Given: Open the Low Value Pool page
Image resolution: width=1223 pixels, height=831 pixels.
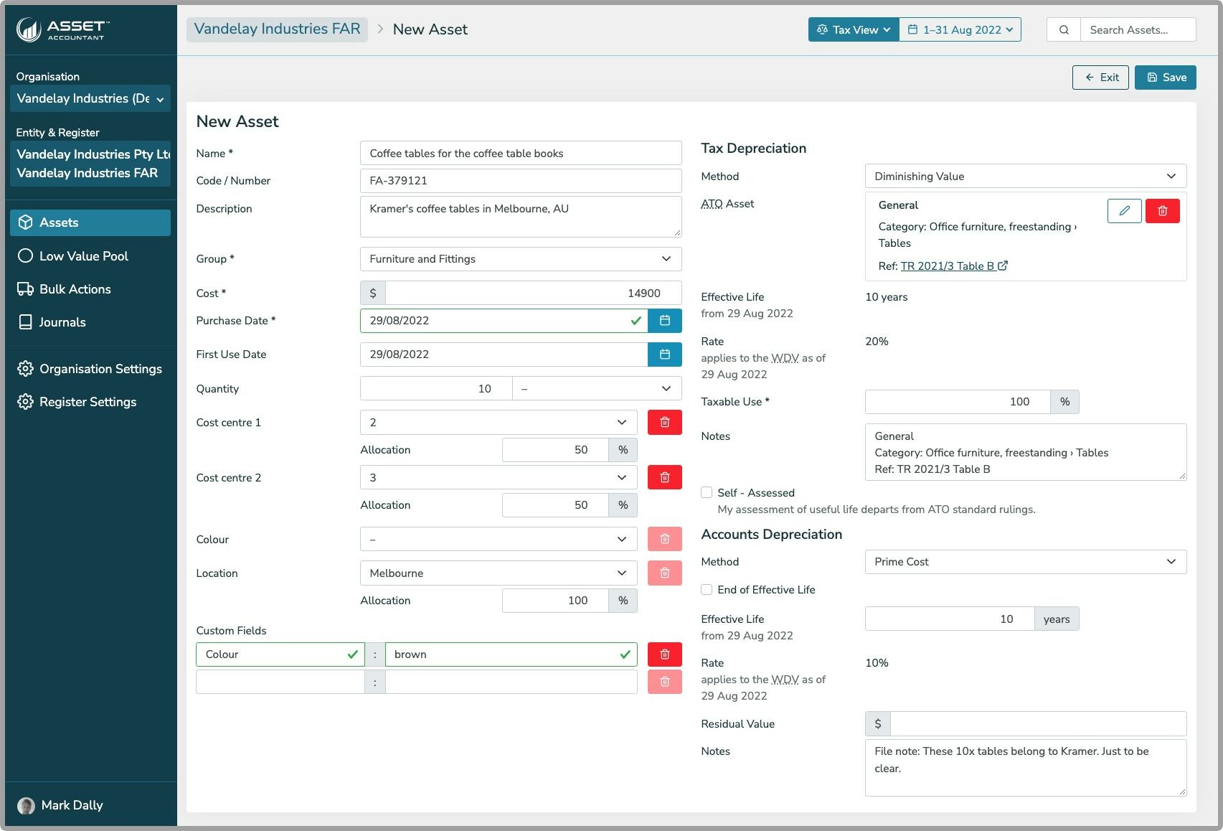Looking at the screenshot, I should click(x=83, y=256).
